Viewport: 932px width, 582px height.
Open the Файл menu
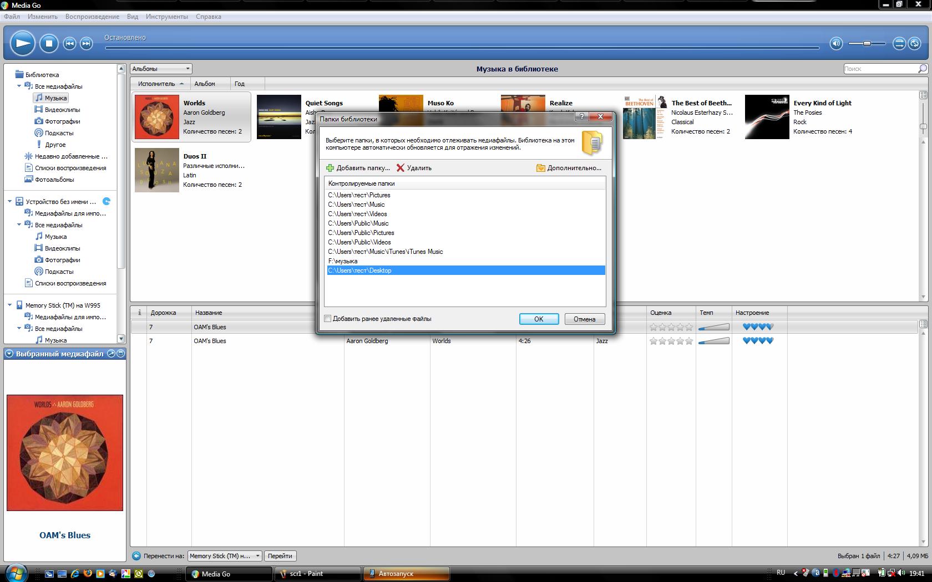12,17
